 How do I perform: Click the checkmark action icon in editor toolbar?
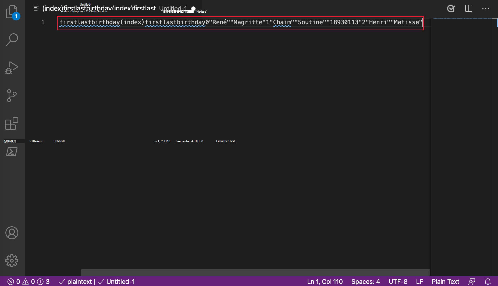coord(451,9)
